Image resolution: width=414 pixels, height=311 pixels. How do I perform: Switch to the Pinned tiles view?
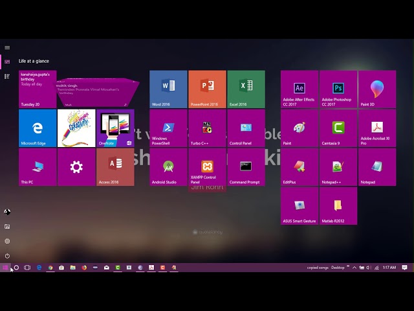click(x=7, y=62)
